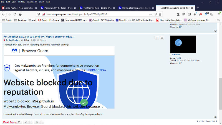Go back using the browser back arrow

click(4, 14)
